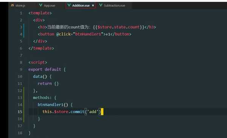Click btnHandler1() method definition on line 14
The height and width of the screenshot is (138, 227).
pyautogui.click(x=53, y=105)
